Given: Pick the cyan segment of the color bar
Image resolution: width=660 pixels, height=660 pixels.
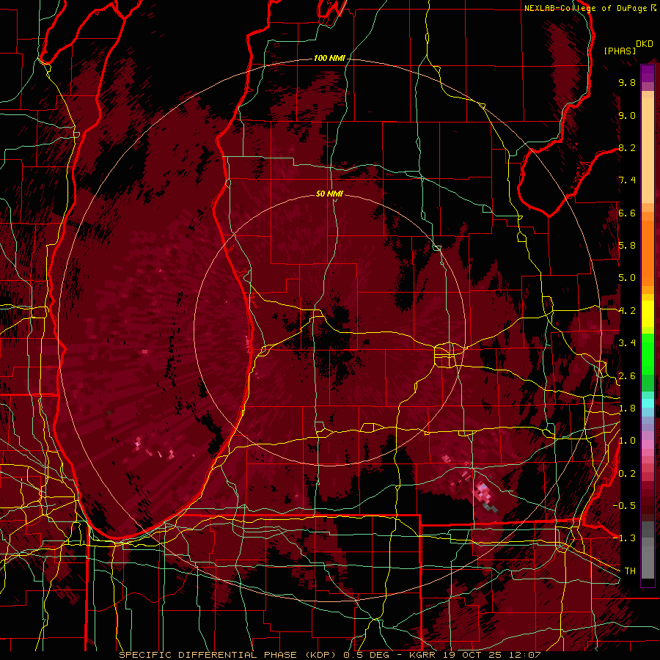Looking at the screenshot, I should pyautogui.click(x=648, y=403).
